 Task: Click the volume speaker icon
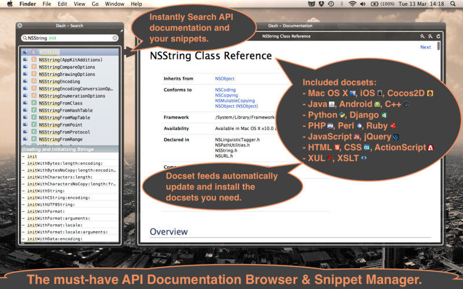point(363,4)
